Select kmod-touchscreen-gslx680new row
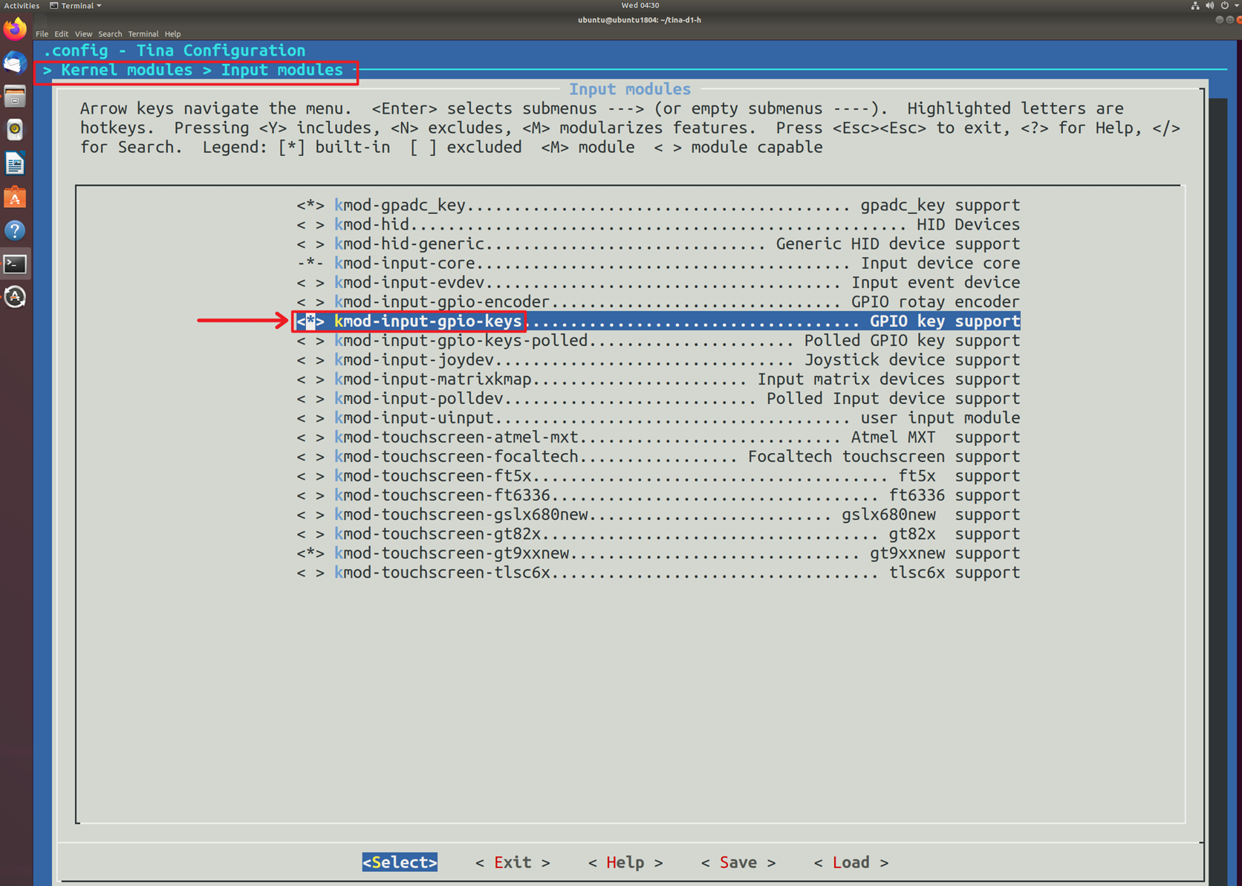 [x=658, y=515]
